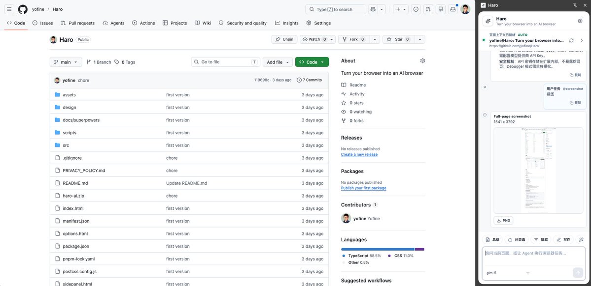This screenshot has height=286, width=591.
Task: Open the repository Settings tab
Action: 318,23
